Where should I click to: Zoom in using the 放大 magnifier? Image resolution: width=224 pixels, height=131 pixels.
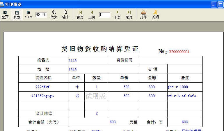pos(54,14)
